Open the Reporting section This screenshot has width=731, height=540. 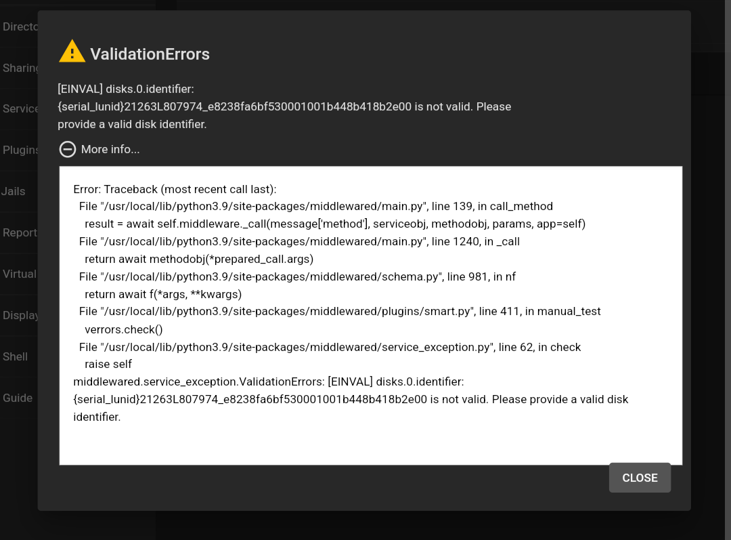point(19,232)
